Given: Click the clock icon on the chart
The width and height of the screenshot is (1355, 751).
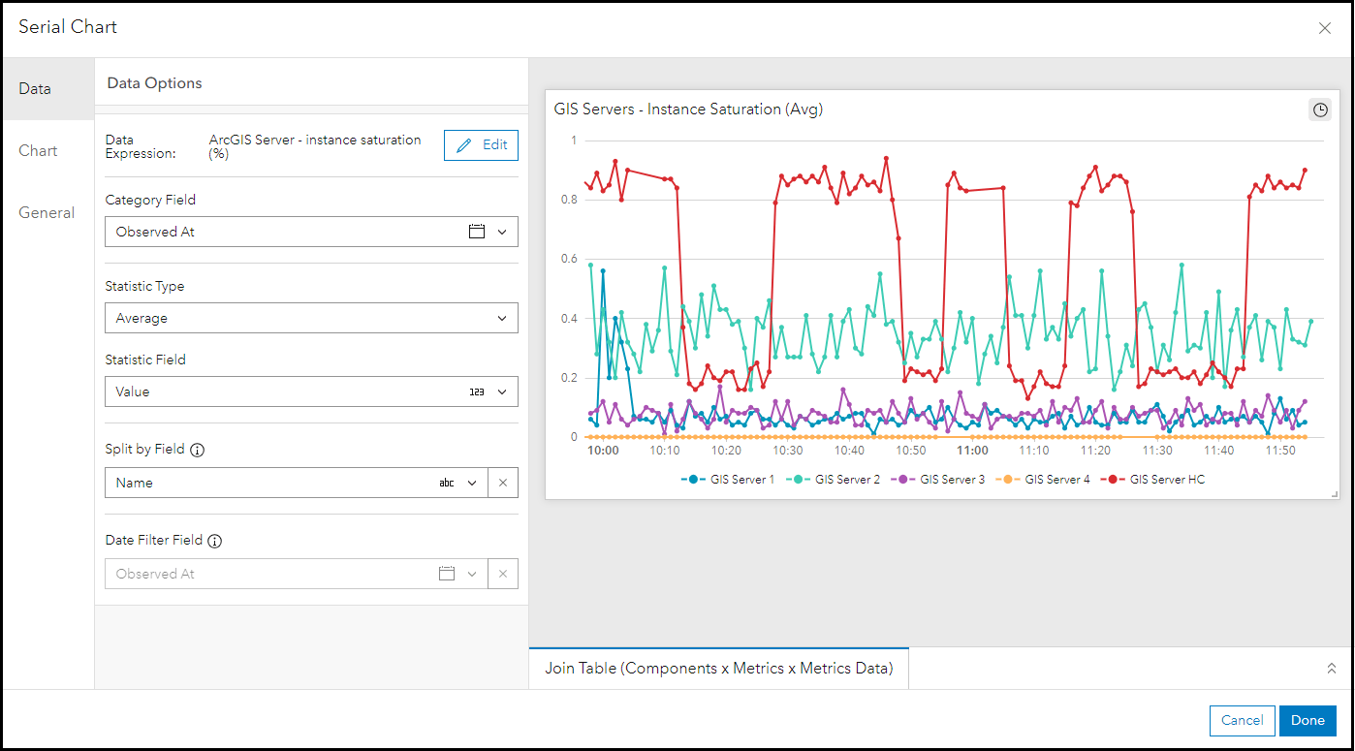Looking at the screenshot, I should click(1320, 110).
